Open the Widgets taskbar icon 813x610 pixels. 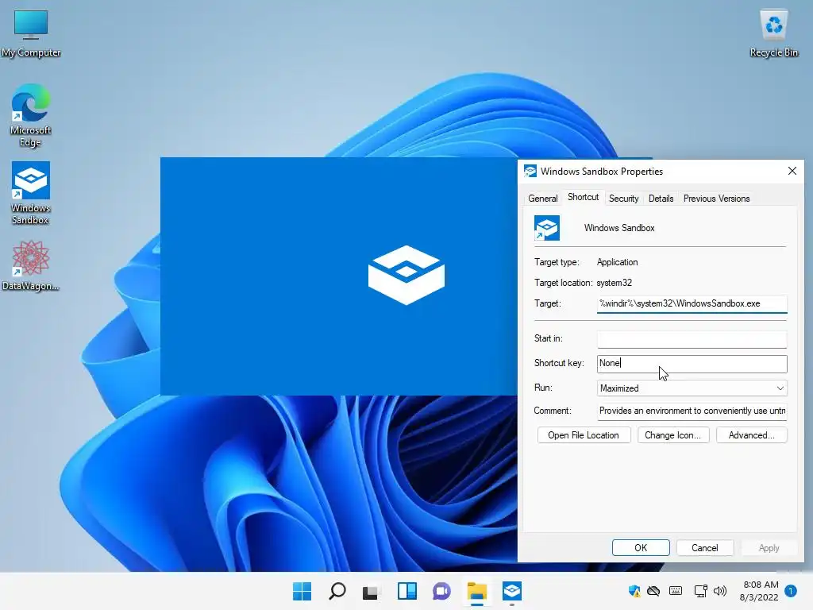(x=407, y=591)
